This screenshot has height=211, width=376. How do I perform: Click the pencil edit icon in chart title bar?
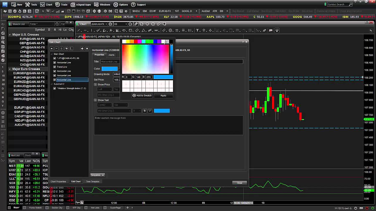pyautogui.click(x=136, y=24)
